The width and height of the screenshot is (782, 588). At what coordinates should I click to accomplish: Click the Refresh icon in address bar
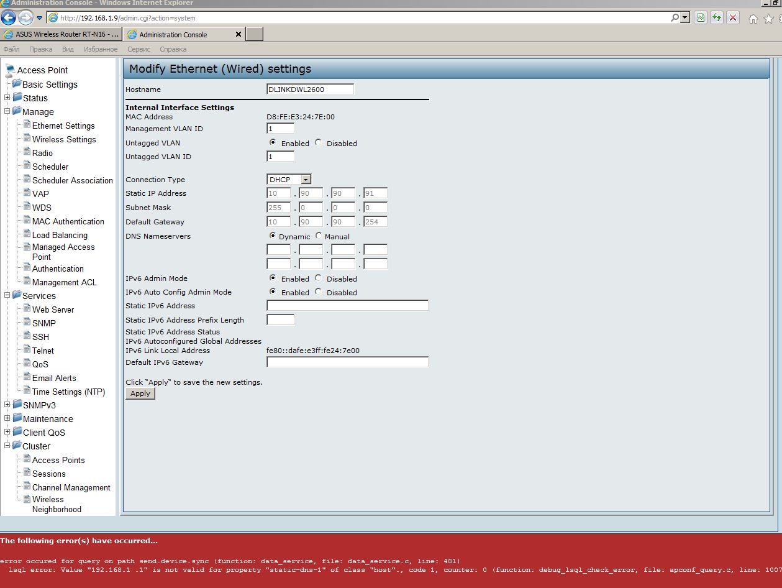click(x=717, y=18)
